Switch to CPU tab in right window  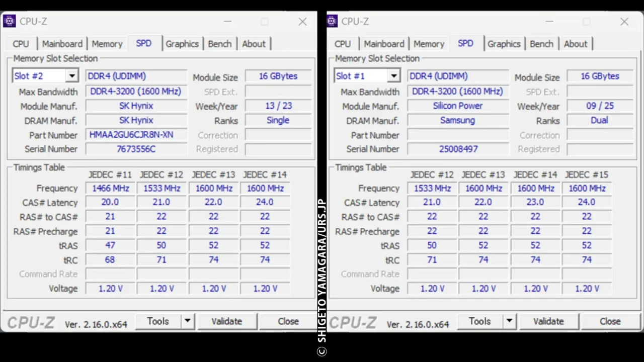point(343,44)
